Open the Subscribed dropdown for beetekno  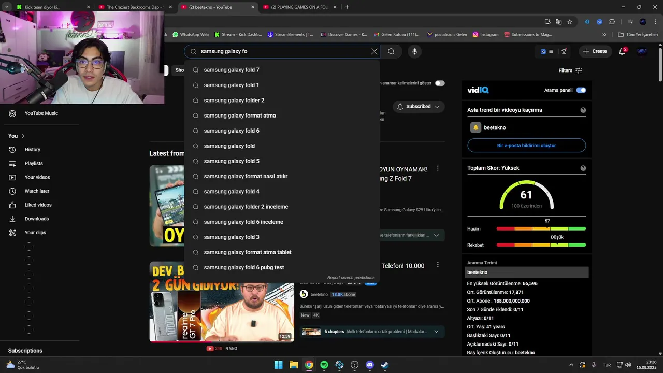pyautogui.click(x=419, y=107)
